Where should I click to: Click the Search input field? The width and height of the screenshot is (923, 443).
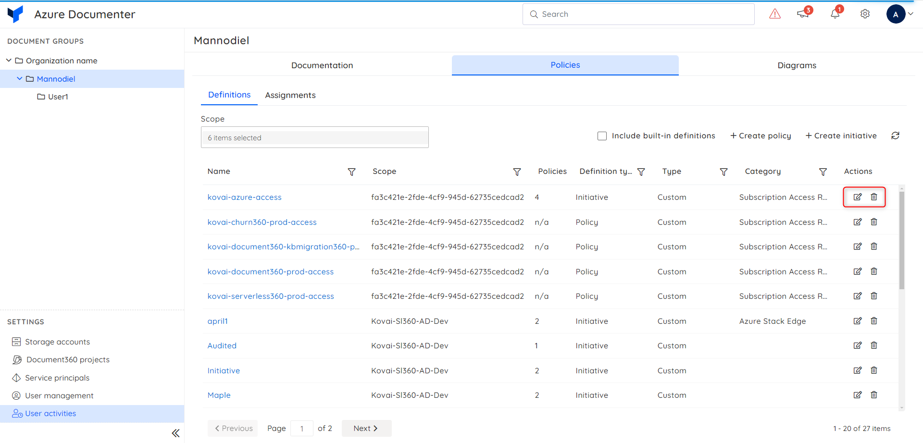click(638, 14)
